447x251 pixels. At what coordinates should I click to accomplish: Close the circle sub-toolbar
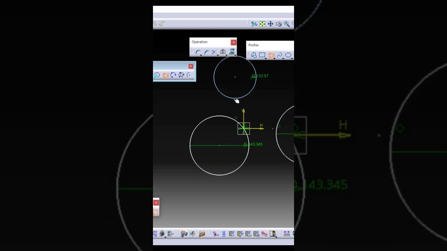(x=191, y=66)
